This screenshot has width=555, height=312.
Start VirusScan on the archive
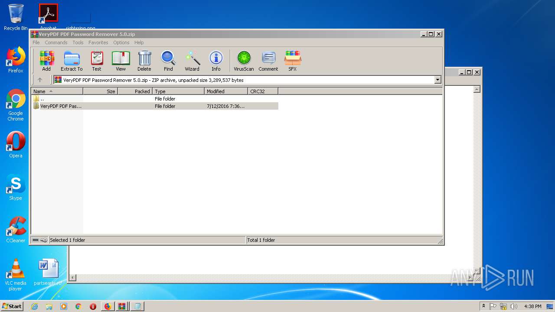[244, 61]
